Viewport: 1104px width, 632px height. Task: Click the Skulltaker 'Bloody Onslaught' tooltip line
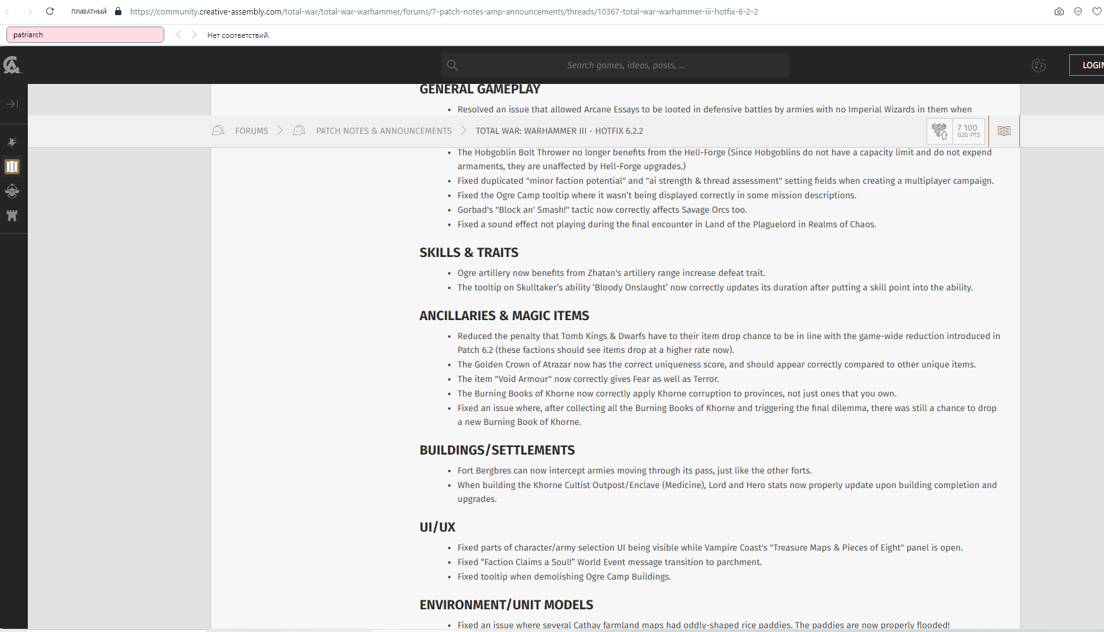[x=715, y=287]
